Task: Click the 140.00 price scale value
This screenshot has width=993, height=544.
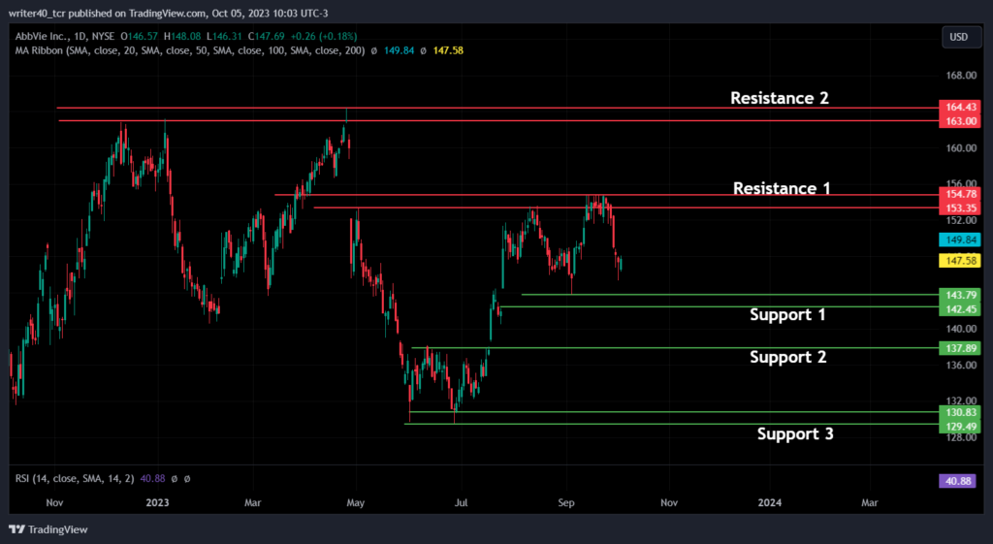Action: tap(961, 330)
